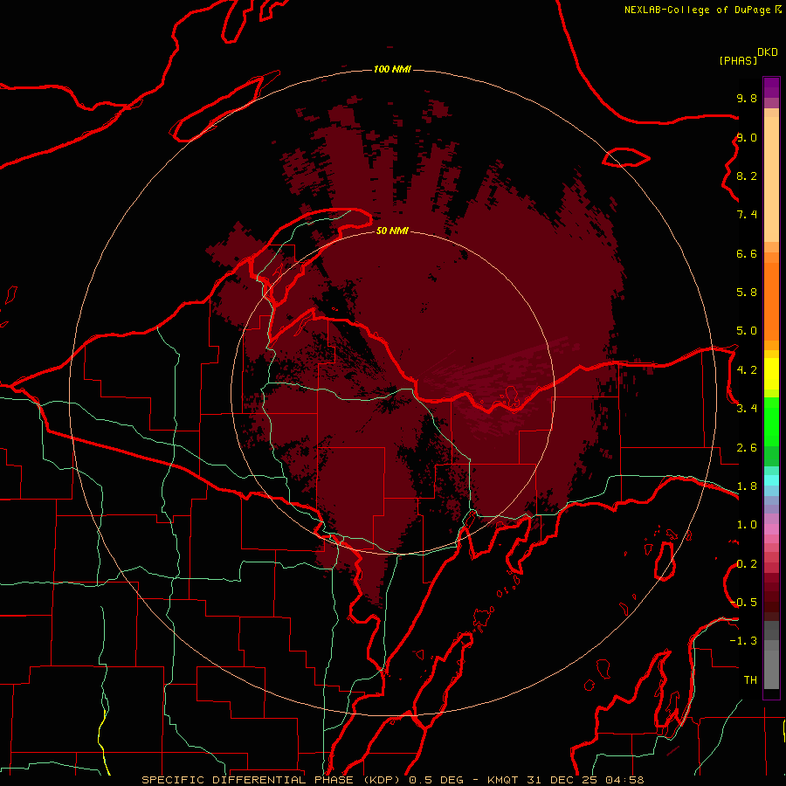This screenshot has height=786, width=786.
Task: Click the 4.2 scale value
Action: 747,370
